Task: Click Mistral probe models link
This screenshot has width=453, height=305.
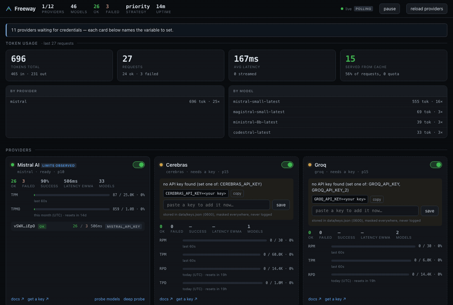Action: pyautogui.click(x=107, y=299)
